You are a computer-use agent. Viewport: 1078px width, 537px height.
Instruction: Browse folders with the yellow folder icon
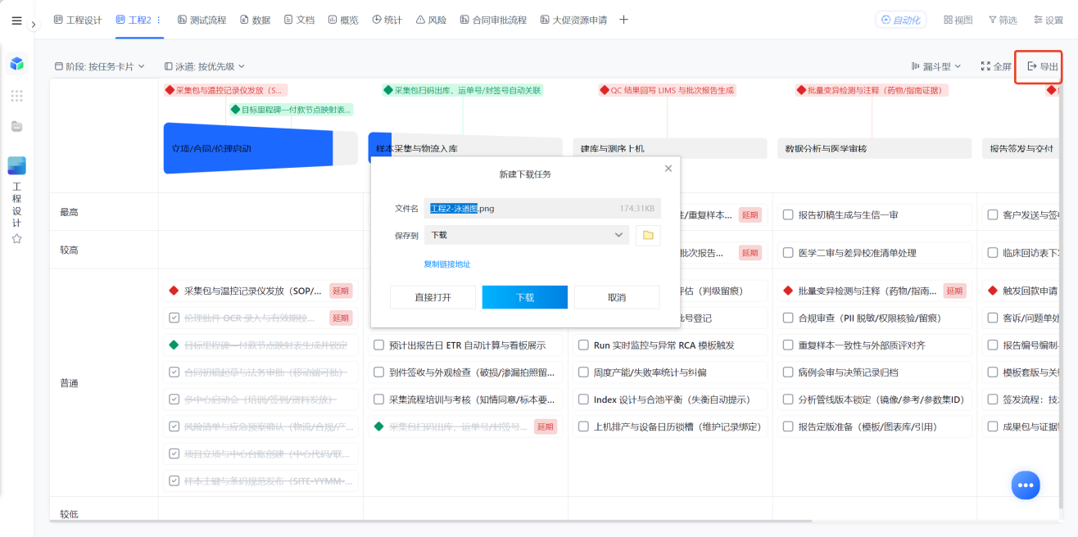coord(648,235)
